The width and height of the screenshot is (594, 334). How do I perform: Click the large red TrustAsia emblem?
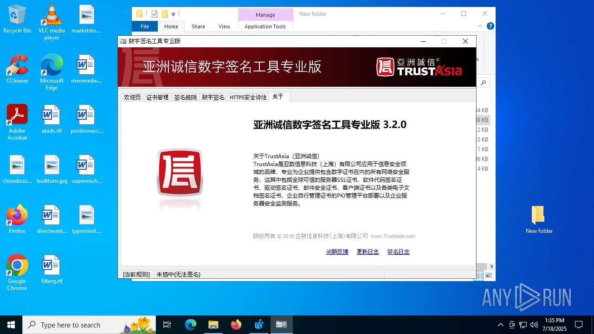point(180,172)
